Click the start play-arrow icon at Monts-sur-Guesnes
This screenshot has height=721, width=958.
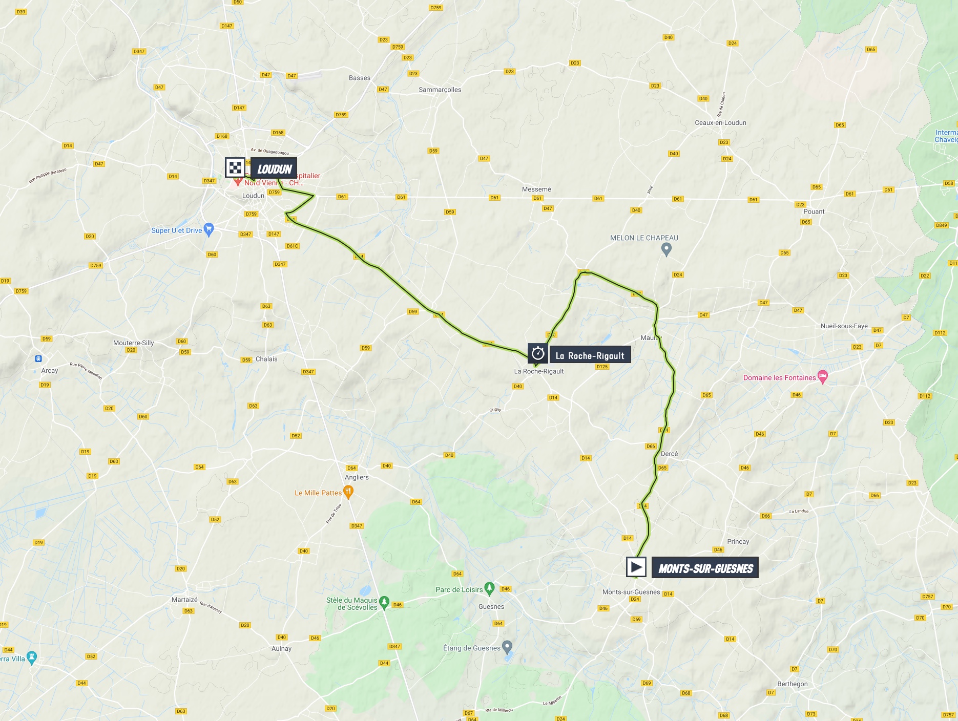click(636, 567)
